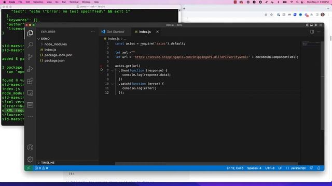
Task: Toggle breakpoint at line 6
Action: (x=101, y=66)
